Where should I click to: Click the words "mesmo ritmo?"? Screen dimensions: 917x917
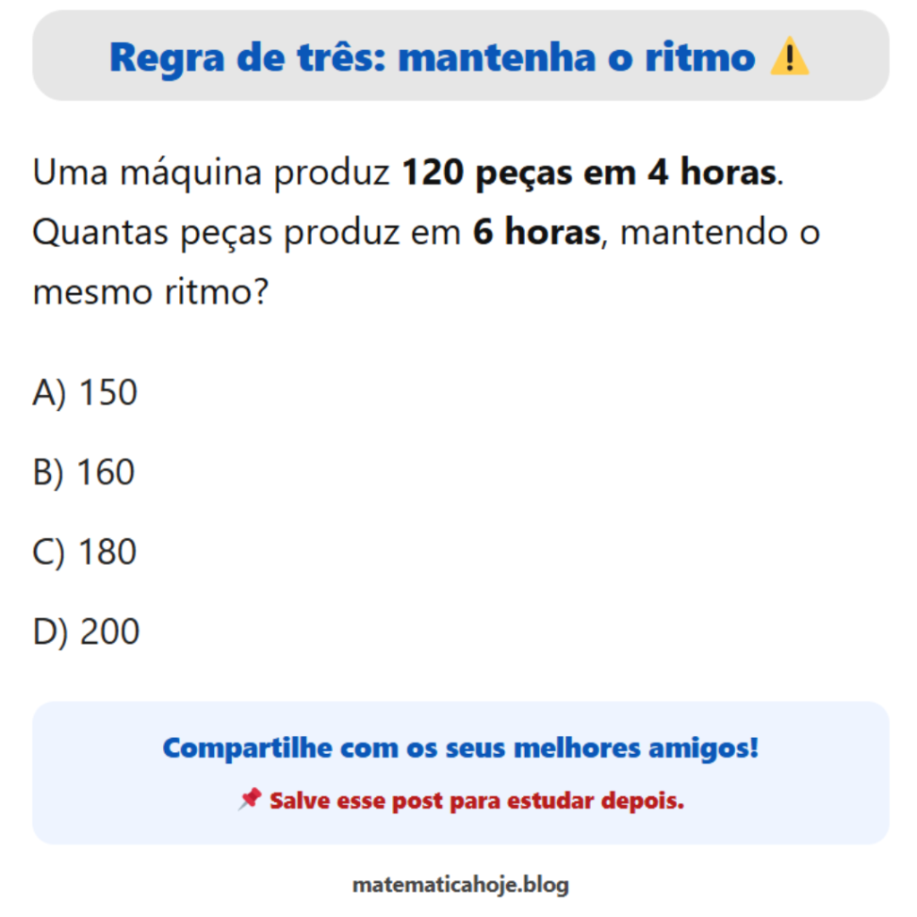pos(150,292)
